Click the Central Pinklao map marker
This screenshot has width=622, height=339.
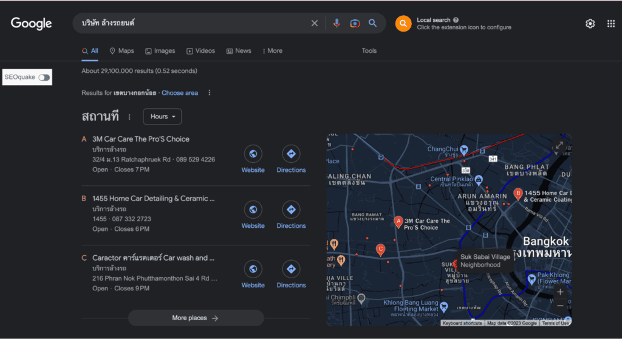(x=479, y=180)
